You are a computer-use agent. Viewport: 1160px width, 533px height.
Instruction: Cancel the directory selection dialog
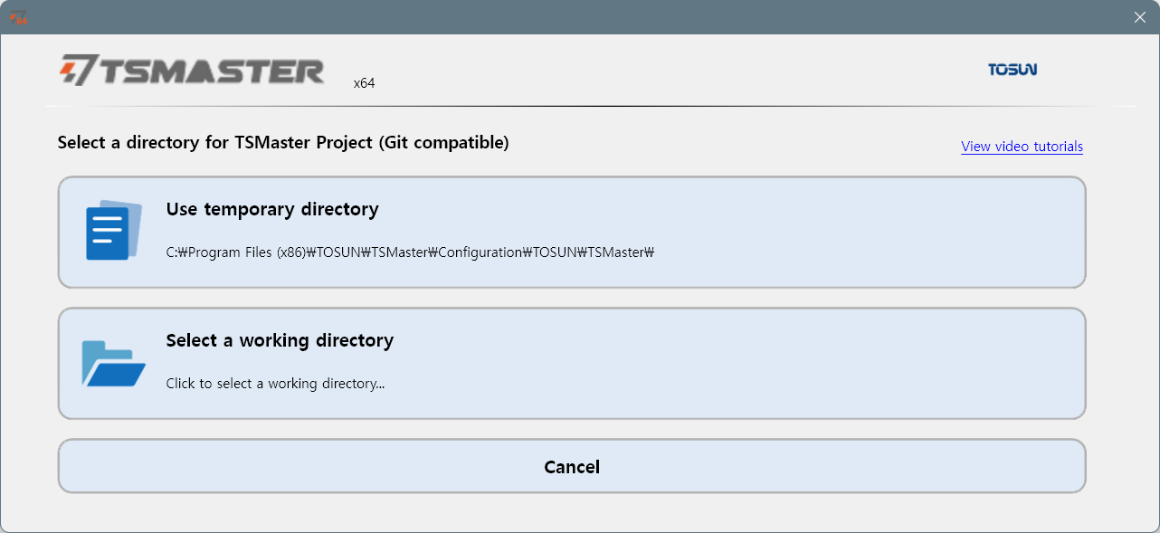coord(572,467)
